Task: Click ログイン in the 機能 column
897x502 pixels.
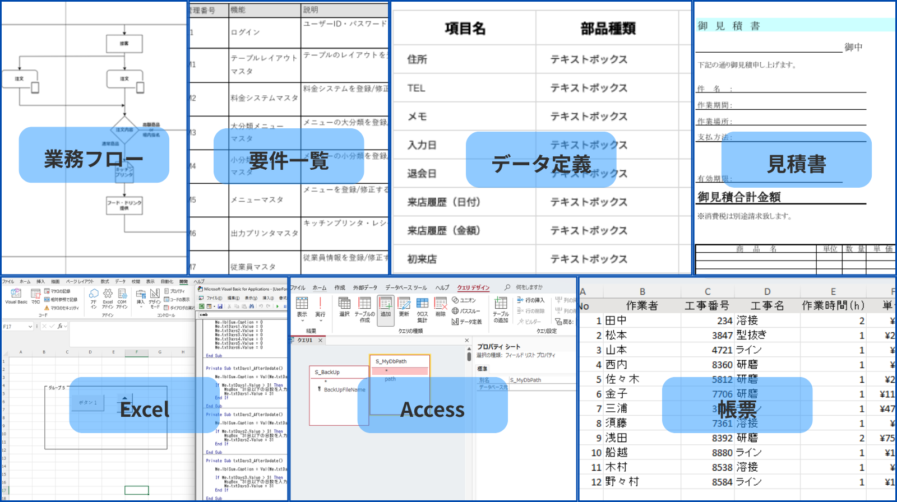Action: tap(246, 32)
